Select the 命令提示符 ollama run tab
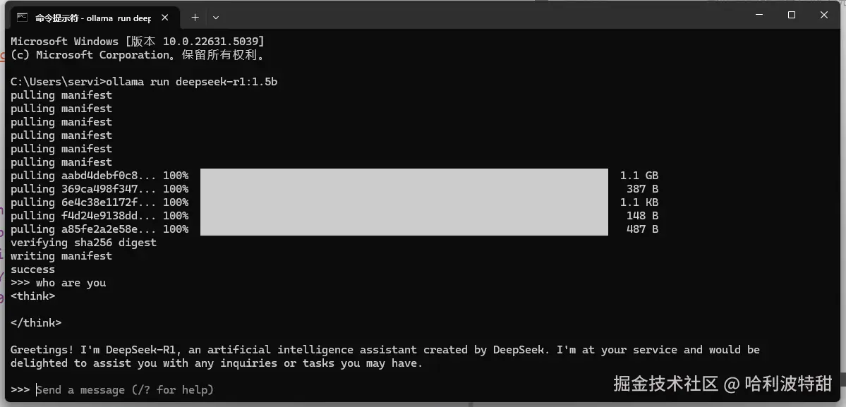Screen dimensions: 846x407 click(x=92, y=18)
